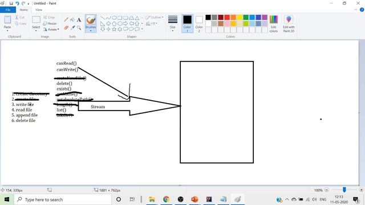The height and width of the screenshot is (205, 365).
Task: Switch to the View tab
Action: (39, 10)
